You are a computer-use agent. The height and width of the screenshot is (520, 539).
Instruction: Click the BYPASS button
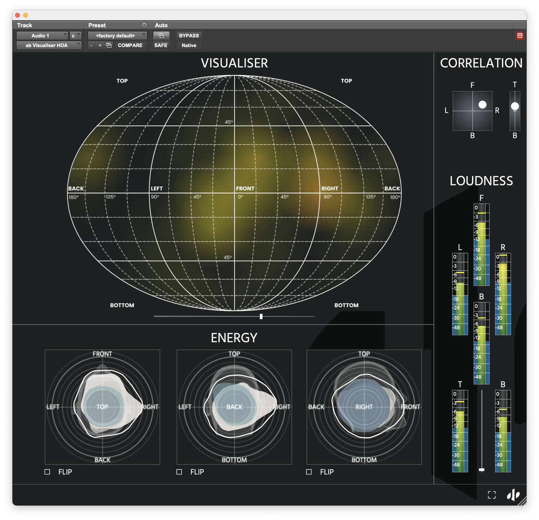coord(189,36)
